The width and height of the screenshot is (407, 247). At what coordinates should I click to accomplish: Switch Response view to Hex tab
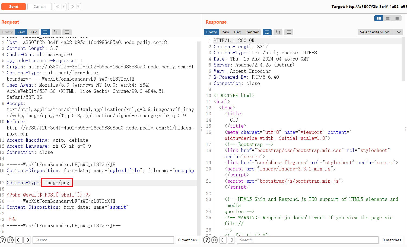(237, 32)
